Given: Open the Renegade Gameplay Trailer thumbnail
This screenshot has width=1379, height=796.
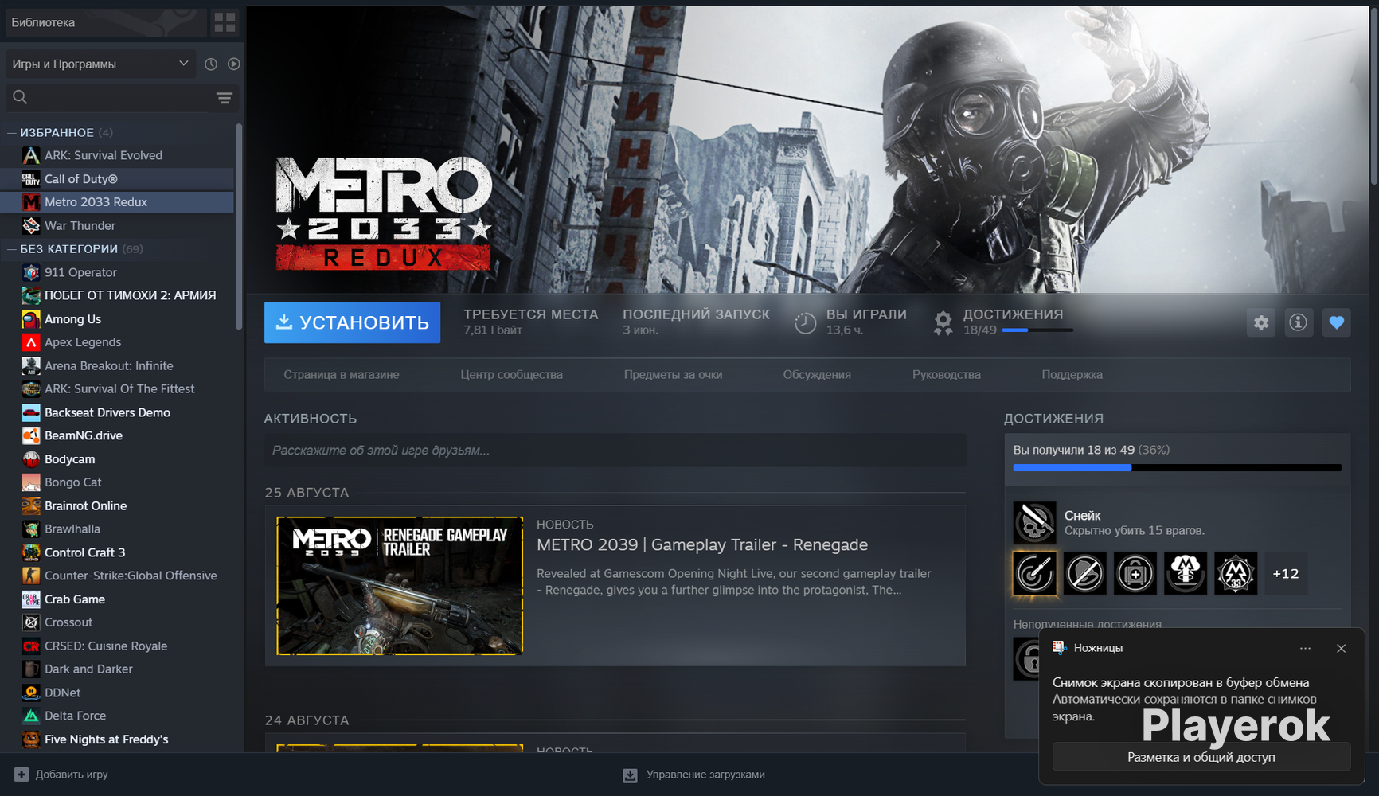Looking at the screenshot, I should [x=400, y=586].
